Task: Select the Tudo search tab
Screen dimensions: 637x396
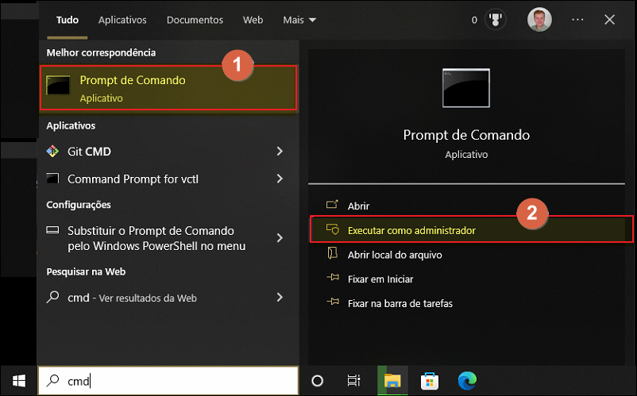Action: [67, 20]
